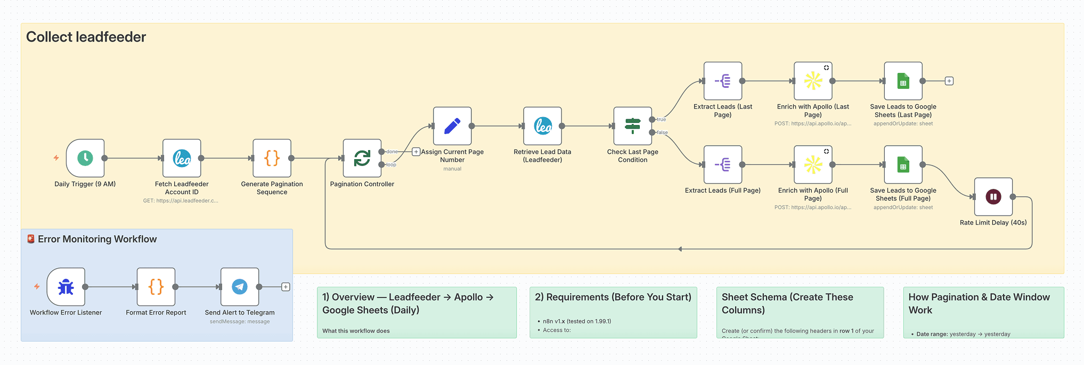Add a node on Pagination Controller done output
1084x365 pixels.
pyautogui.click(x=416, y=152)
